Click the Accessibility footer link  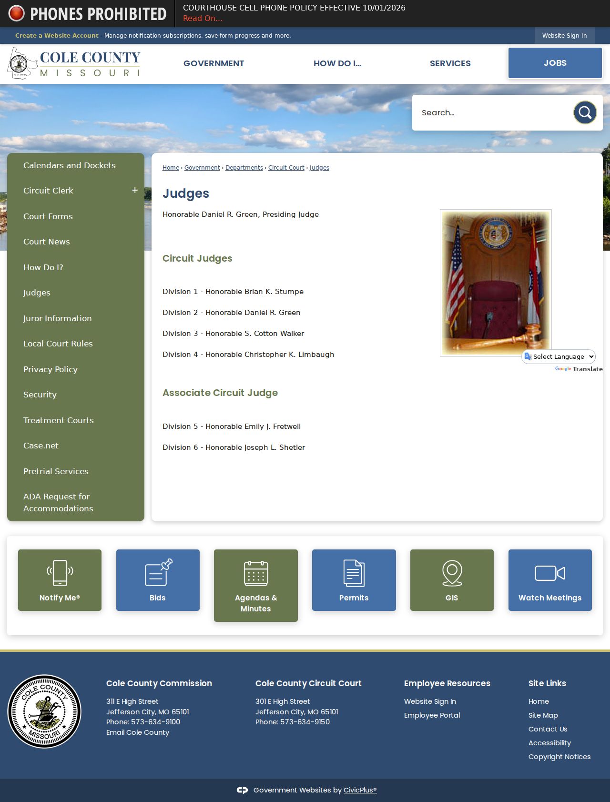coord(549,742)
